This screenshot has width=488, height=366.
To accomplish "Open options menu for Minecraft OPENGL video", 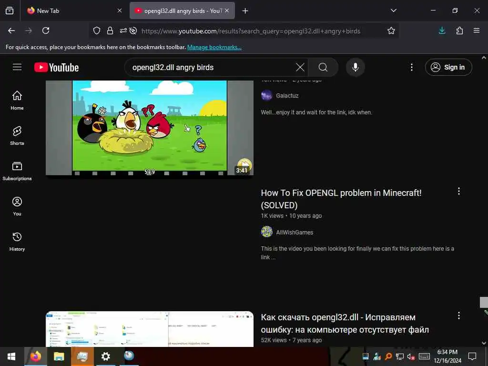I will pos(459,192).
